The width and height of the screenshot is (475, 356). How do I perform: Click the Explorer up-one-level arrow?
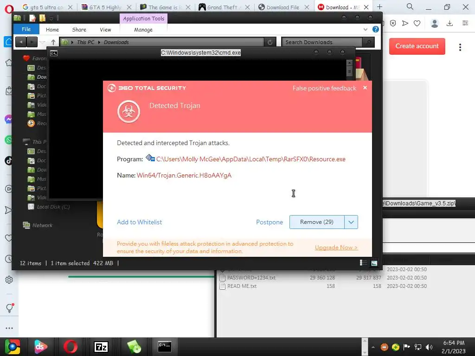click(53, 42)
